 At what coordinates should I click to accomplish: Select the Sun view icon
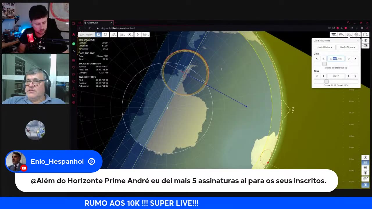pos(105,35)
